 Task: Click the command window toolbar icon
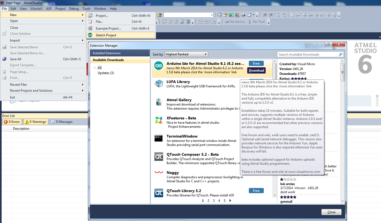click(x=249, y=15)
